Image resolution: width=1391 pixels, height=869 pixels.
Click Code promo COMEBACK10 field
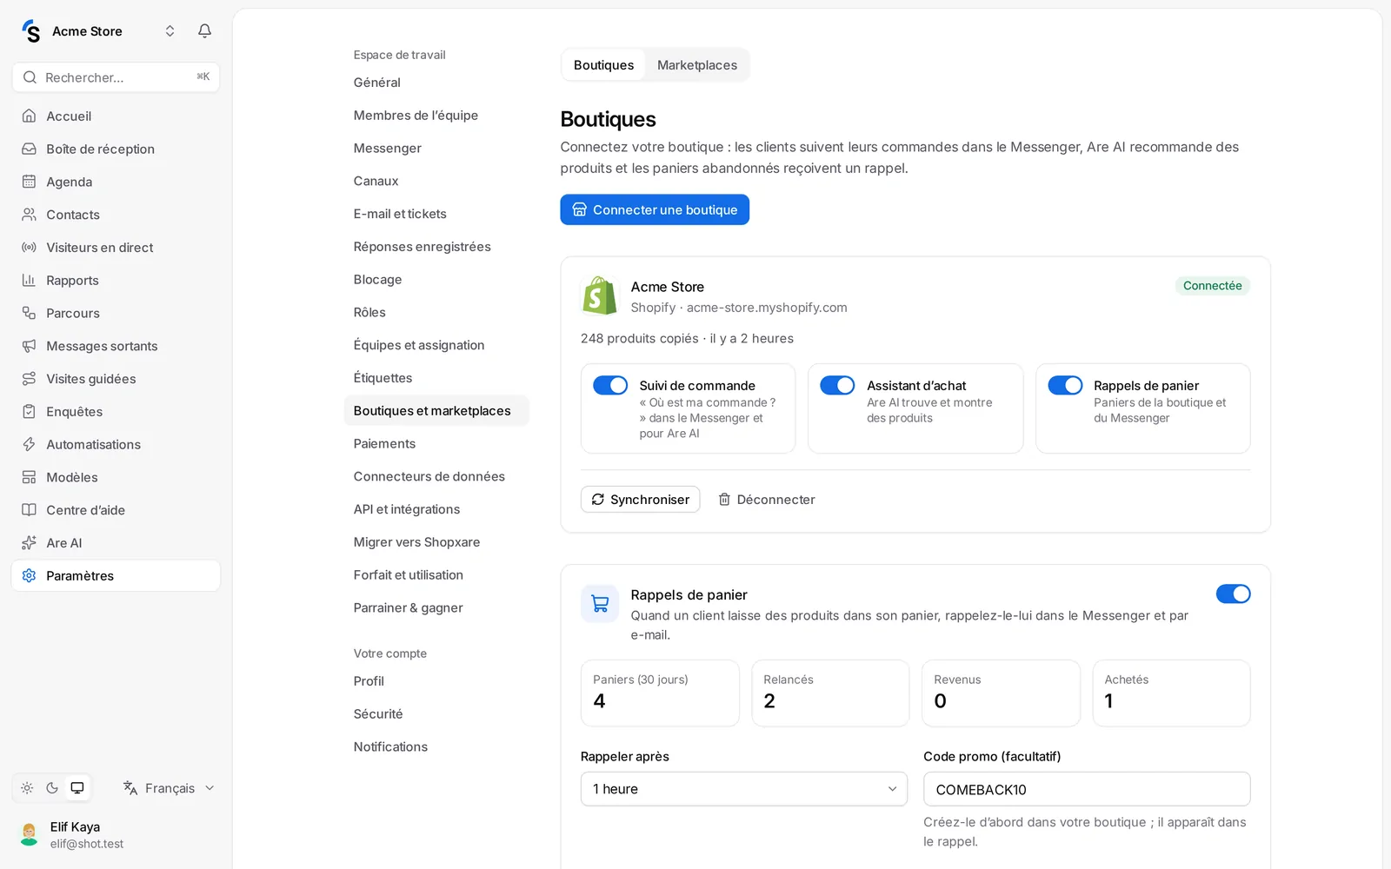[x=1087, y=789]
